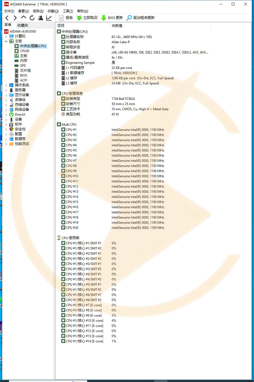Select 性能测试 benchmark tree item
The width and height of the screenshot is (254, 382).
pyautogui.click(x=22, y=144)
